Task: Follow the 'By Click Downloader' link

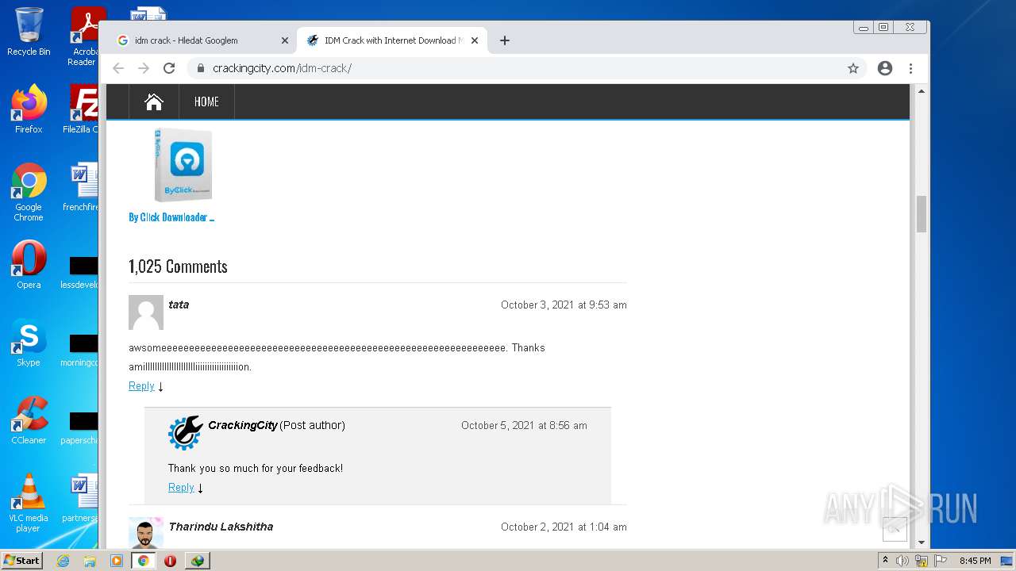Action: pos(171,217)
